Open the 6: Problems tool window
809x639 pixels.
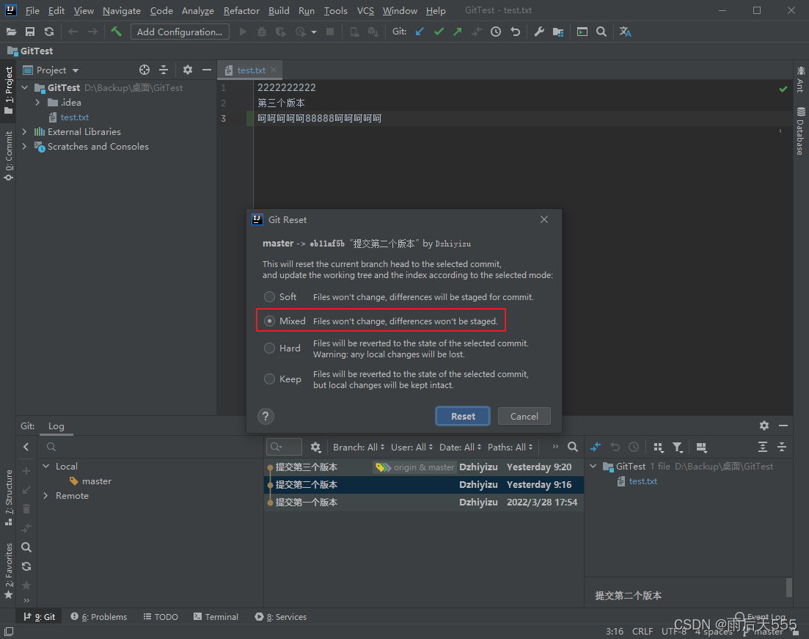(x=98, y=617)
